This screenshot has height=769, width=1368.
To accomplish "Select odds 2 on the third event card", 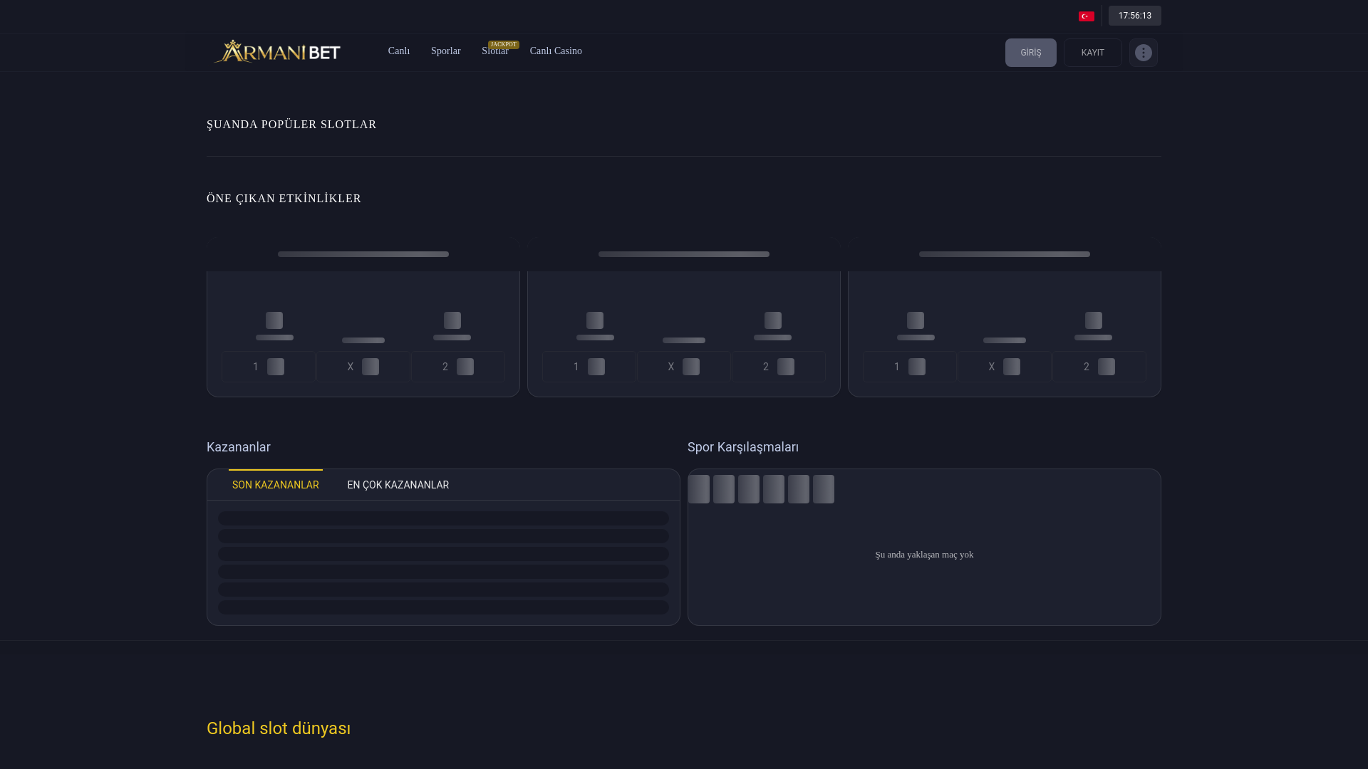I will (x=1099, y=367).
